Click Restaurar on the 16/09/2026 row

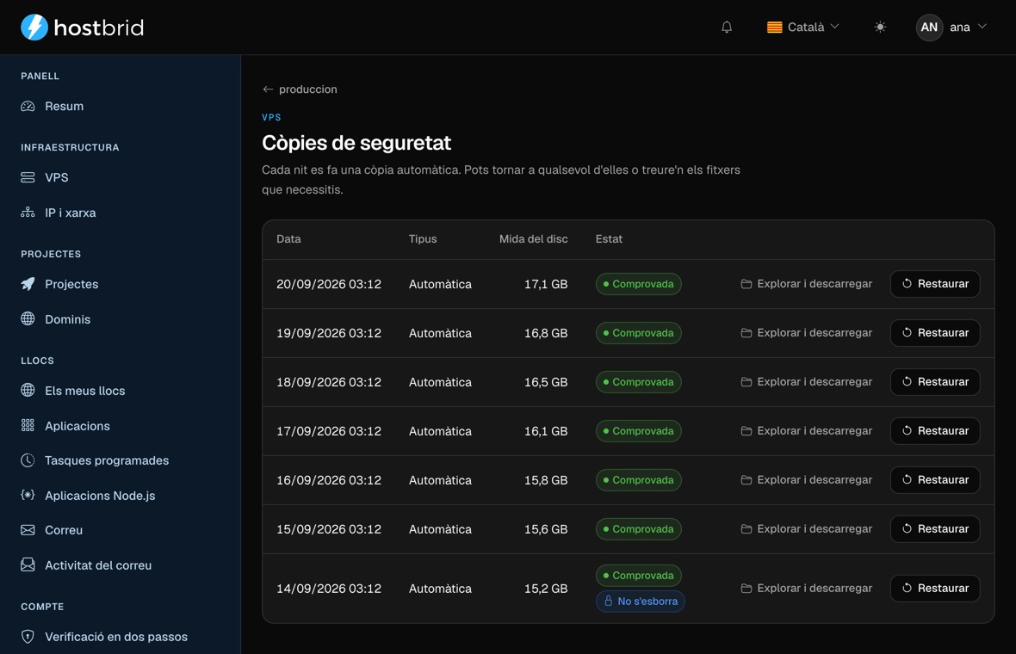click(935, 480)
